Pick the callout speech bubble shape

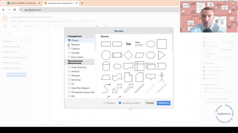[x=151, y=77]
